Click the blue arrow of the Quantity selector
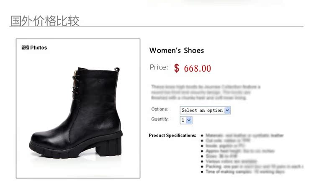This screenshot has width=314, height=188. click(189, 120)
